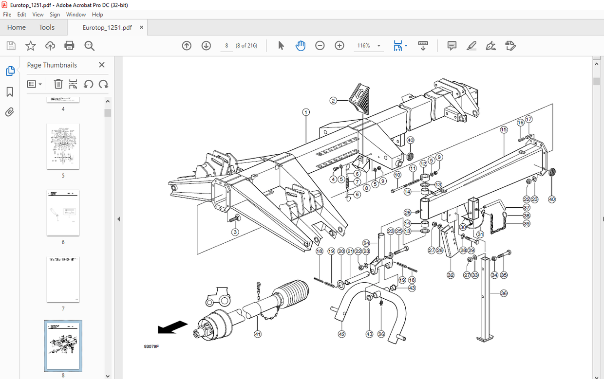Rotate page counterclockwise in thumbnails panel
The width and height of the screenshot is (604, 379).
[88, 84]
